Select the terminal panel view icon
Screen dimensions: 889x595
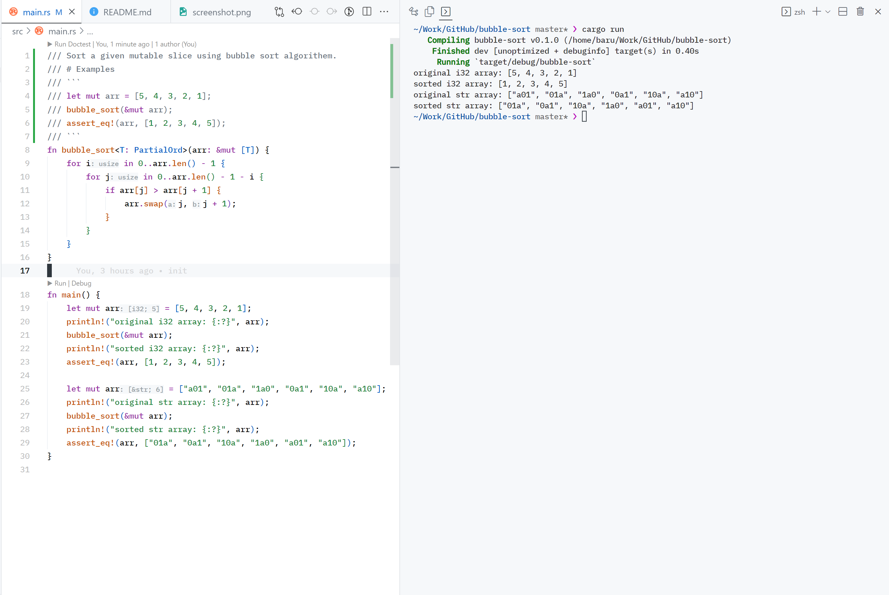point(446,12)
